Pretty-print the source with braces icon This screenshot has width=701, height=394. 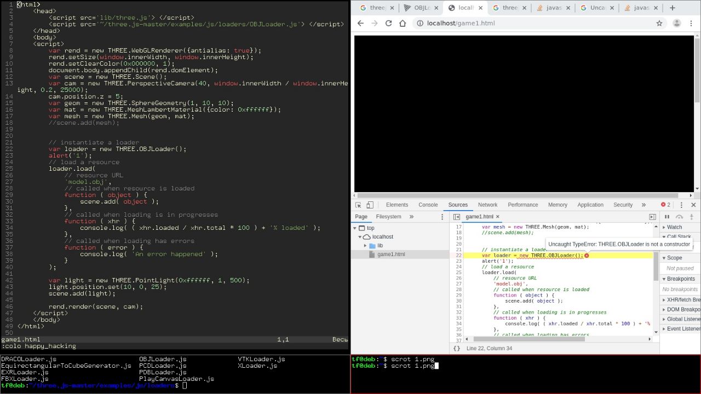pyautogui.click(x=457, y=349)
